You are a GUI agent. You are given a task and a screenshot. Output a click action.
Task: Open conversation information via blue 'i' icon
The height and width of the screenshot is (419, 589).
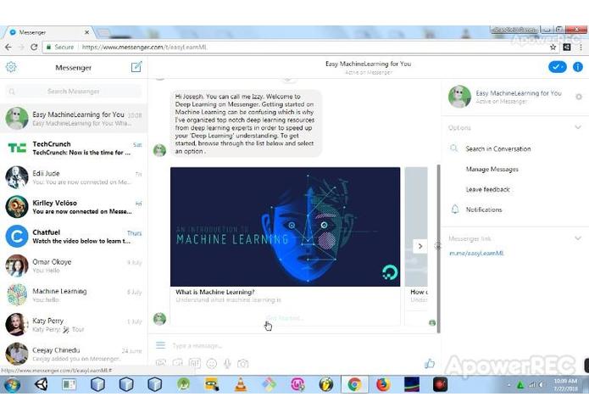[x=578, y=67]
